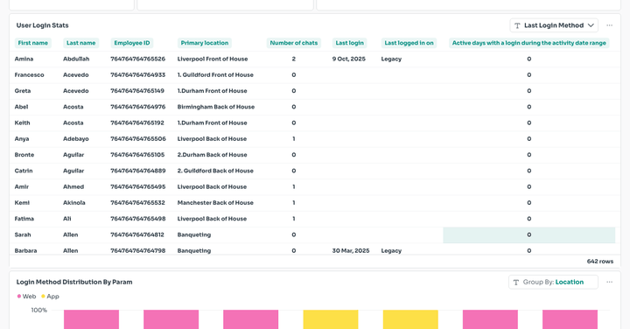Click 'Legacy' in Amina Abdullah's row

391,59
